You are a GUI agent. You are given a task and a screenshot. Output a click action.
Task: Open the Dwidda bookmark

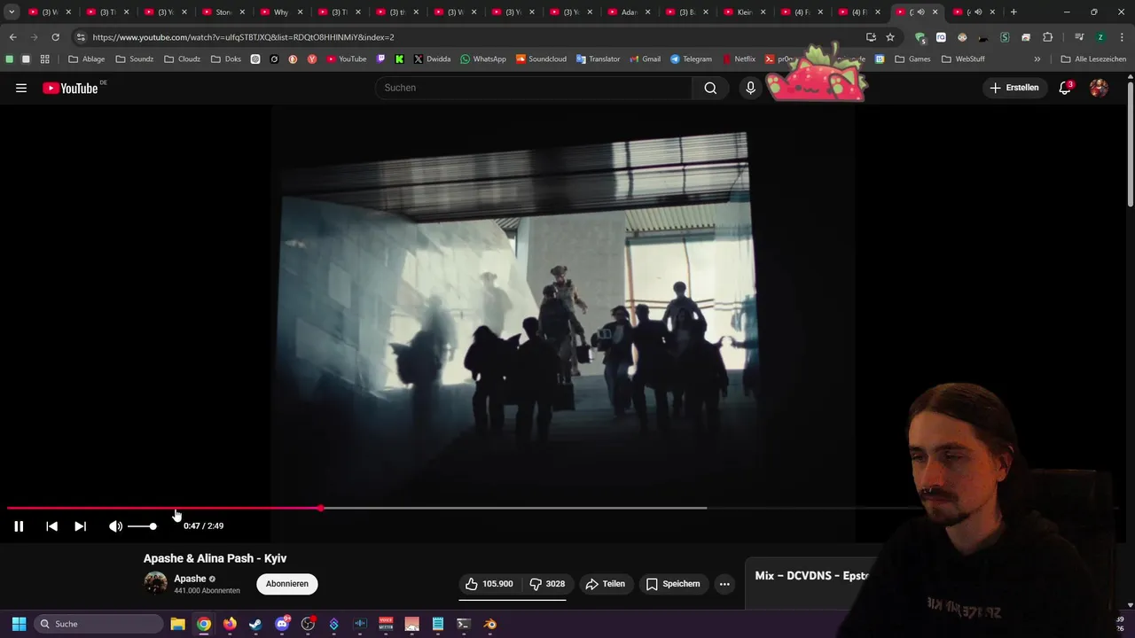pos(432,59)
